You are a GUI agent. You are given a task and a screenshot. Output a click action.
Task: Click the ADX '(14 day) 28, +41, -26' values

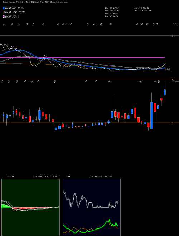click(101, 177)
